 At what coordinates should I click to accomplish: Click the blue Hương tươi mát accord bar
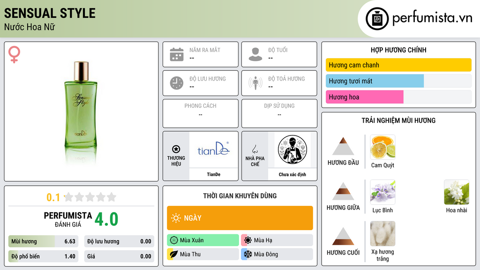click(x=375, y=81)
